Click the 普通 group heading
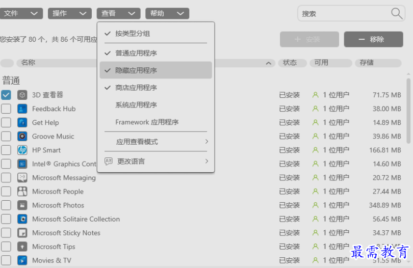This screenshot has height=268, width=413. (11, 81)
